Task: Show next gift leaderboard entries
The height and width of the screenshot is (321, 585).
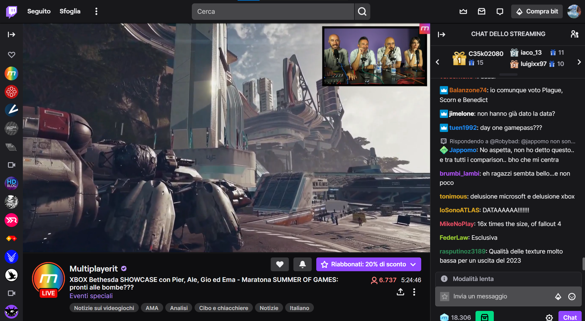Action: 579,62
